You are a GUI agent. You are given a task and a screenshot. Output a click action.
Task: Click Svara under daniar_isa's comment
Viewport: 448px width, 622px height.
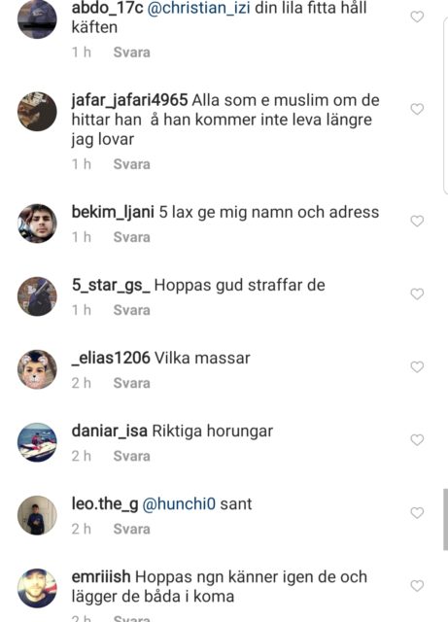click(132, 456)
